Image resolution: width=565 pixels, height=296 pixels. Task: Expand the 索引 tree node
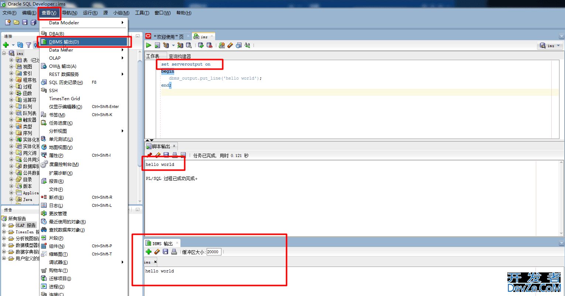[11, 73]
